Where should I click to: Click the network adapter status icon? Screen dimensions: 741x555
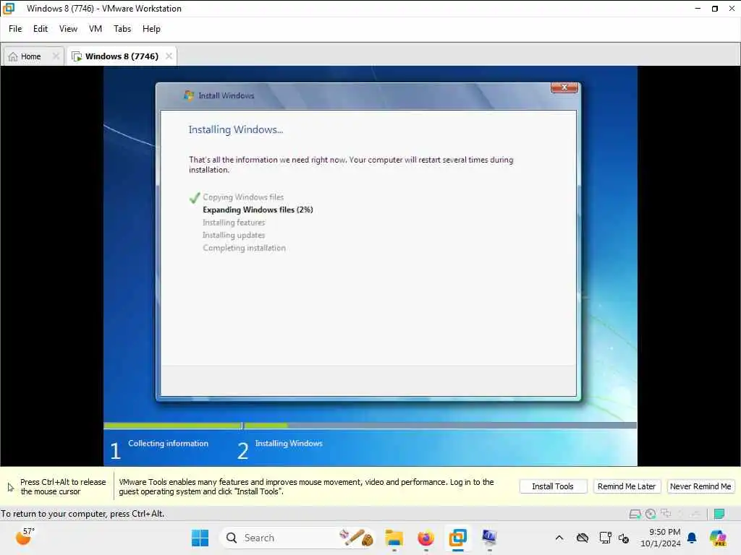[666, 514]
